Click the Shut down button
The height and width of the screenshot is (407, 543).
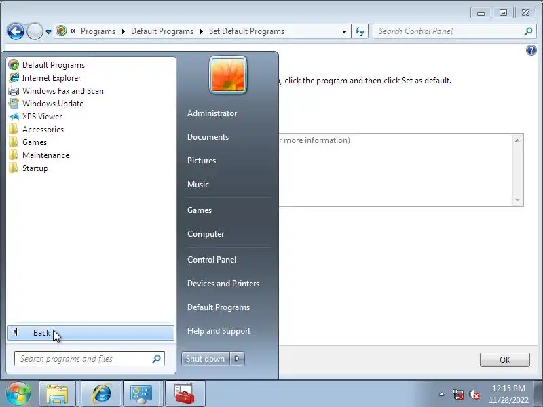(x=206, y=359)
